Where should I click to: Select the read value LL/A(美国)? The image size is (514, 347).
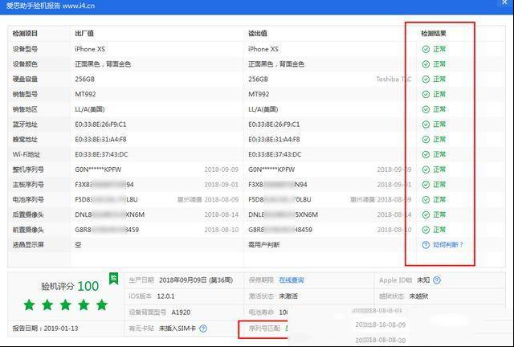(263, 109)
